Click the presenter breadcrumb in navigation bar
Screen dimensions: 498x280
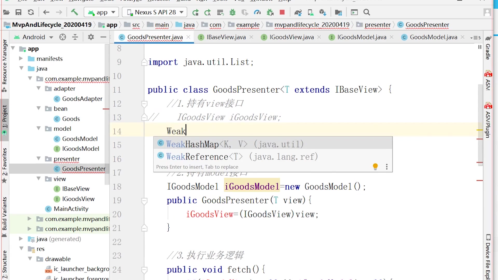click(x=377, y=25)
